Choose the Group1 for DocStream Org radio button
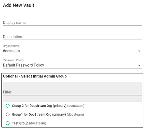Screen dimensions: 145x135 click(8, 114)
